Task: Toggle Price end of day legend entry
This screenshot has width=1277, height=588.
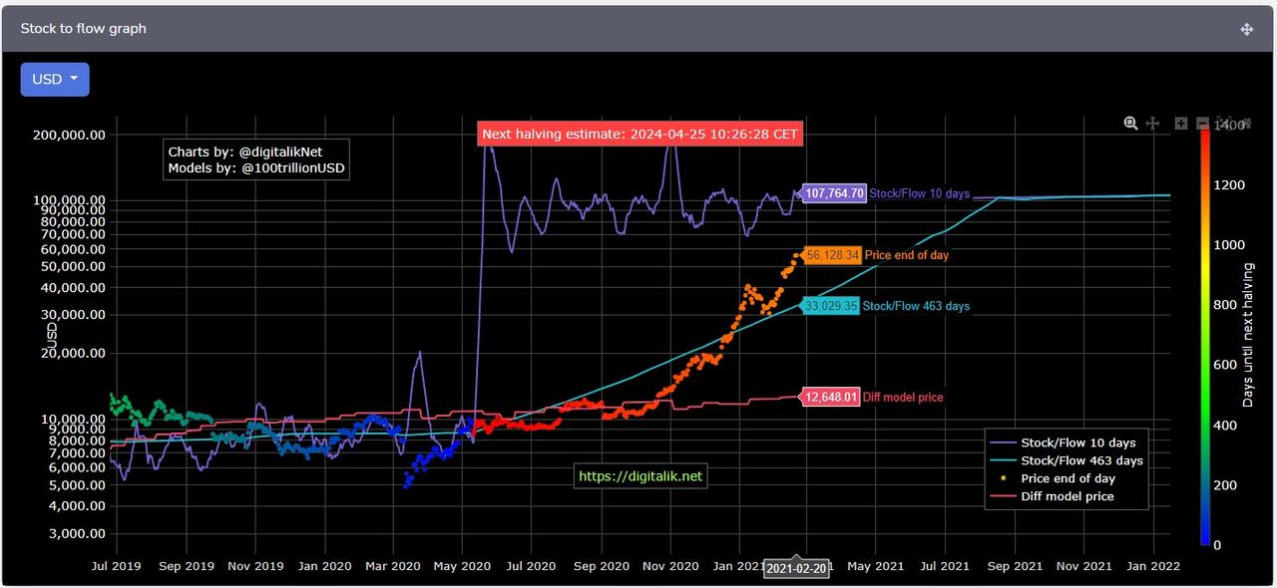Action: click(1067, 478)
